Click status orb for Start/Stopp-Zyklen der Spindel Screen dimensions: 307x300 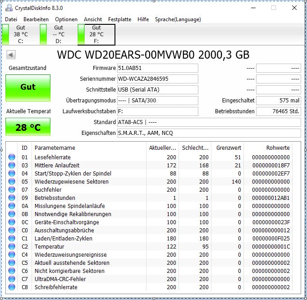click(x=12, y=173)
